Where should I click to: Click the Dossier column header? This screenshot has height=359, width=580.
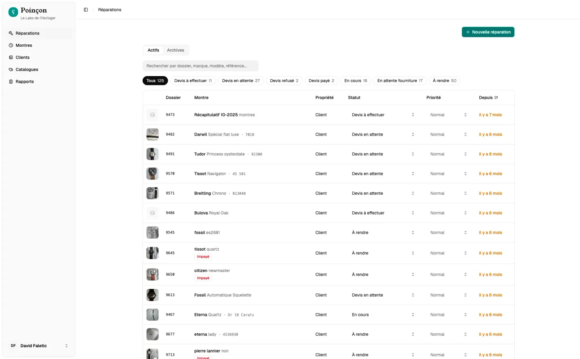point(173,98)
